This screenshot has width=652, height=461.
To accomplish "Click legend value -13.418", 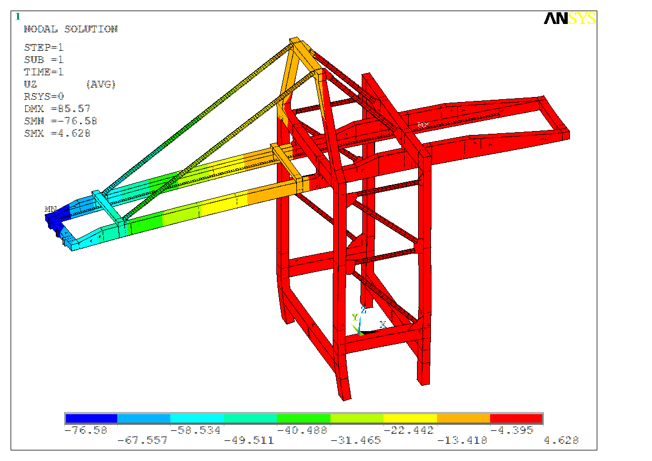I will (x=462, y=440).
